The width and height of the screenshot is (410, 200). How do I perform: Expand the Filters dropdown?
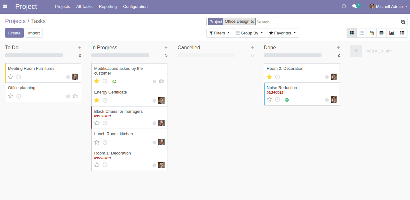(219, 33)
